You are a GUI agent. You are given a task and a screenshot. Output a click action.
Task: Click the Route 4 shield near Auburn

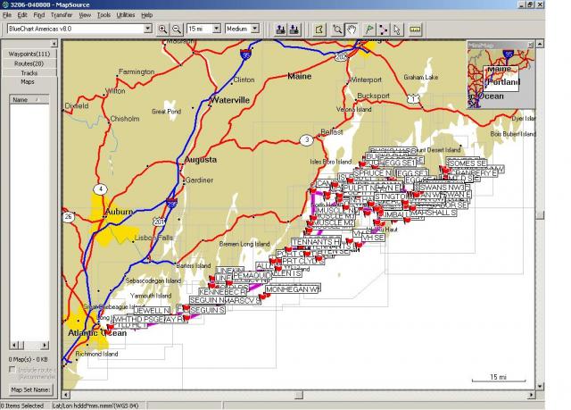(101, 189)
